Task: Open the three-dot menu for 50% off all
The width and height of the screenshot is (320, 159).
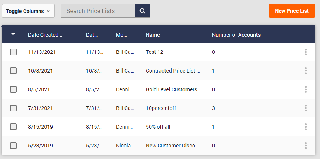Action: 305,127
